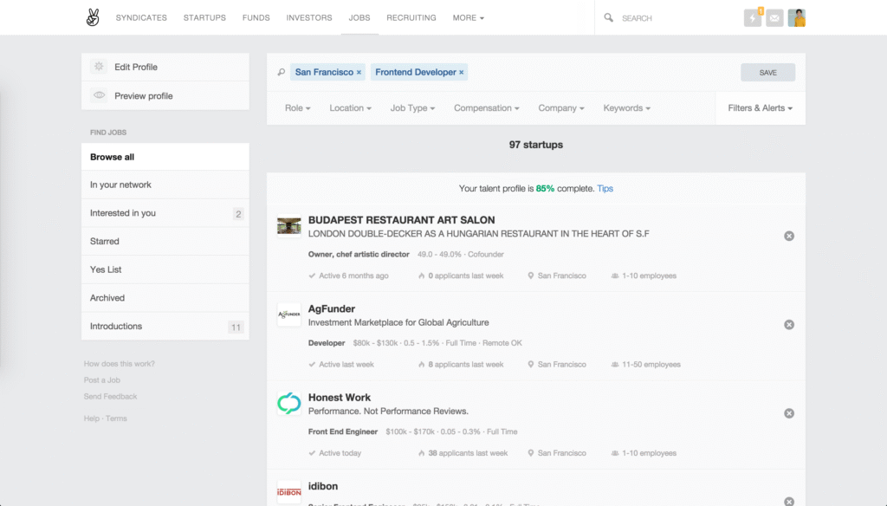Select Starred in the Find Jobs sidebar
Viewport: 887px width, 506px height.
tap(104, 241)
